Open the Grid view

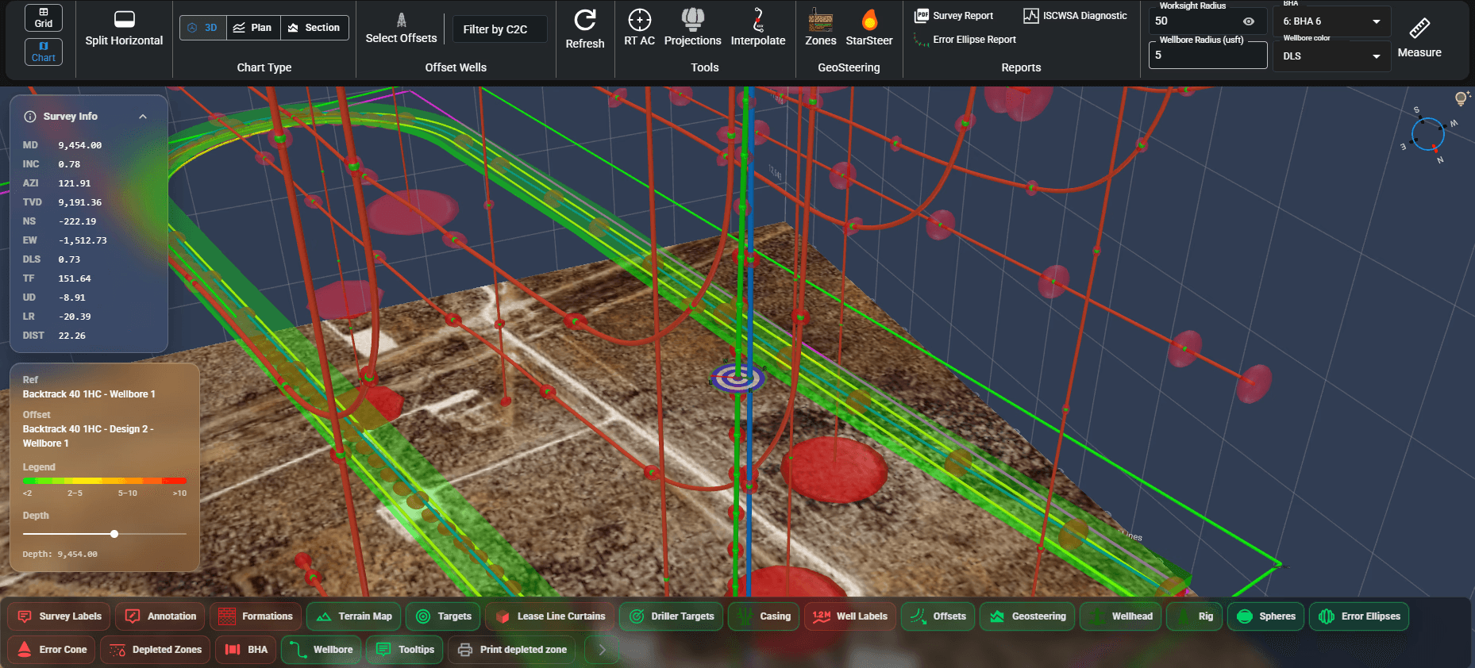tap(44, 17)
